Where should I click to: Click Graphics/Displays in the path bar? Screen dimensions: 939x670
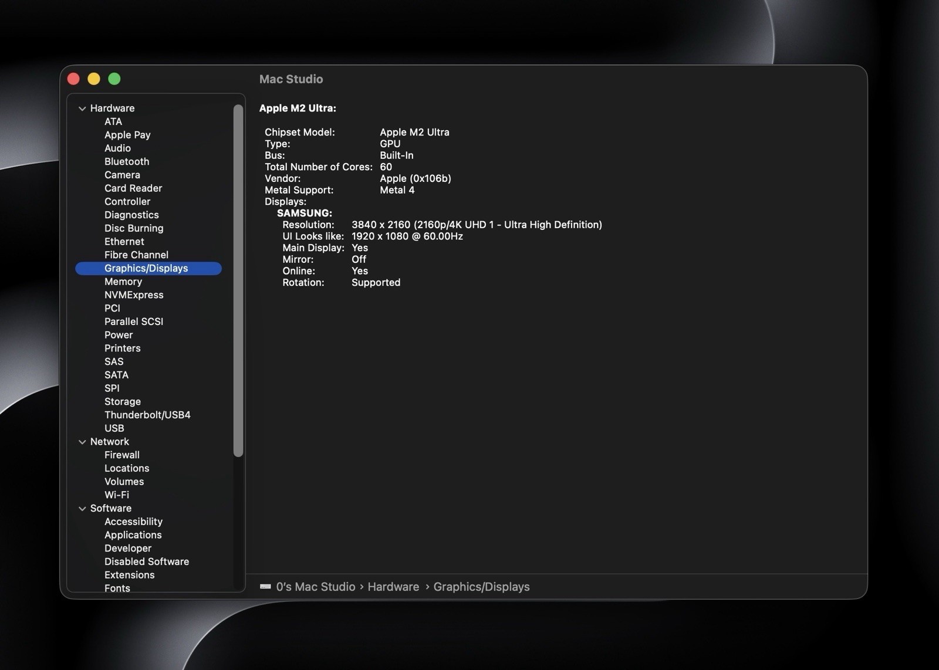(x=481, y=587)
